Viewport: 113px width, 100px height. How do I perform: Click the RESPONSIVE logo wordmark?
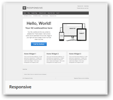point(35,8)
